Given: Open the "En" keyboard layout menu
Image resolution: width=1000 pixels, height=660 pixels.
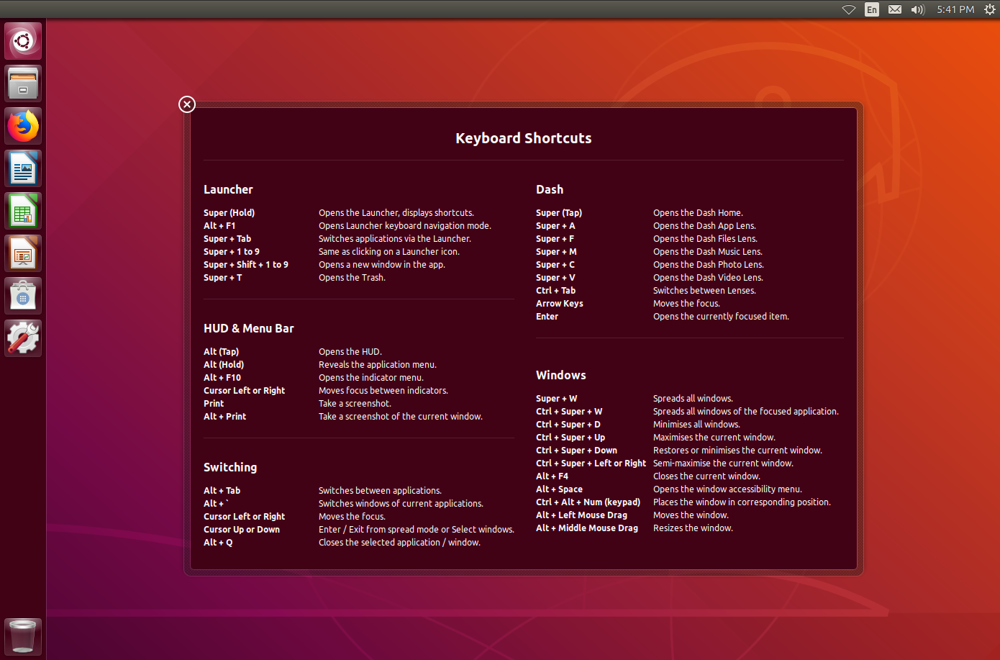Looking at the screenshot, I should pyautogui.click(x=871, y=9).
